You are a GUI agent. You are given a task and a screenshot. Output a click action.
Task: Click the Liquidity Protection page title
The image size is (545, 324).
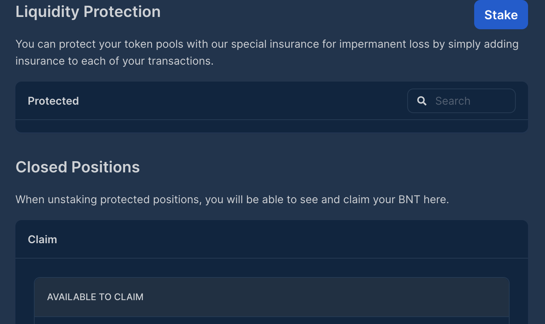pyautogui.click(x=88, y=12)
